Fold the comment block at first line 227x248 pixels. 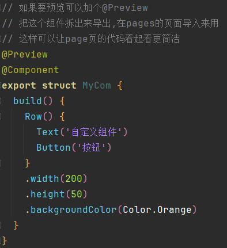click(1, 8)
